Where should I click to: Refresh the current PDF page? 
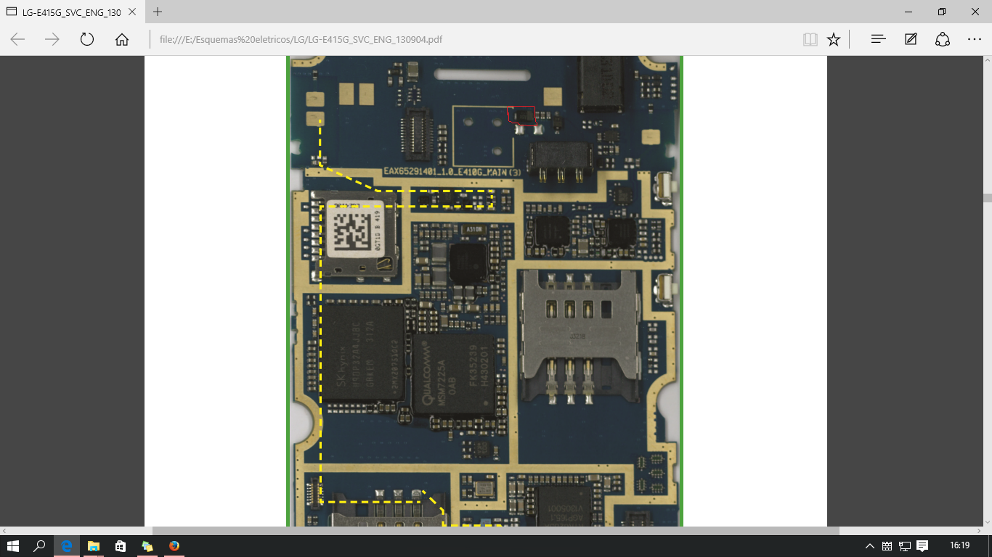coord(87,39)
